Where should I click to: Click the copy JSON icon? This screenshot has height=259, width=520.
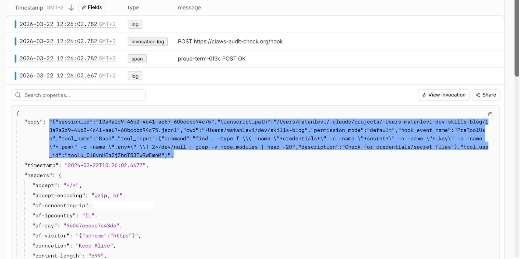(490, 114)
